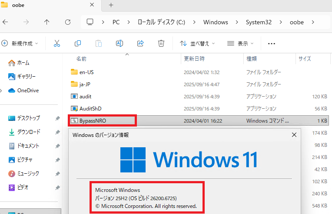This screenshot has width=332, height=214.
Task: Close the Windows version info dialog
Action: click(294, 135)
